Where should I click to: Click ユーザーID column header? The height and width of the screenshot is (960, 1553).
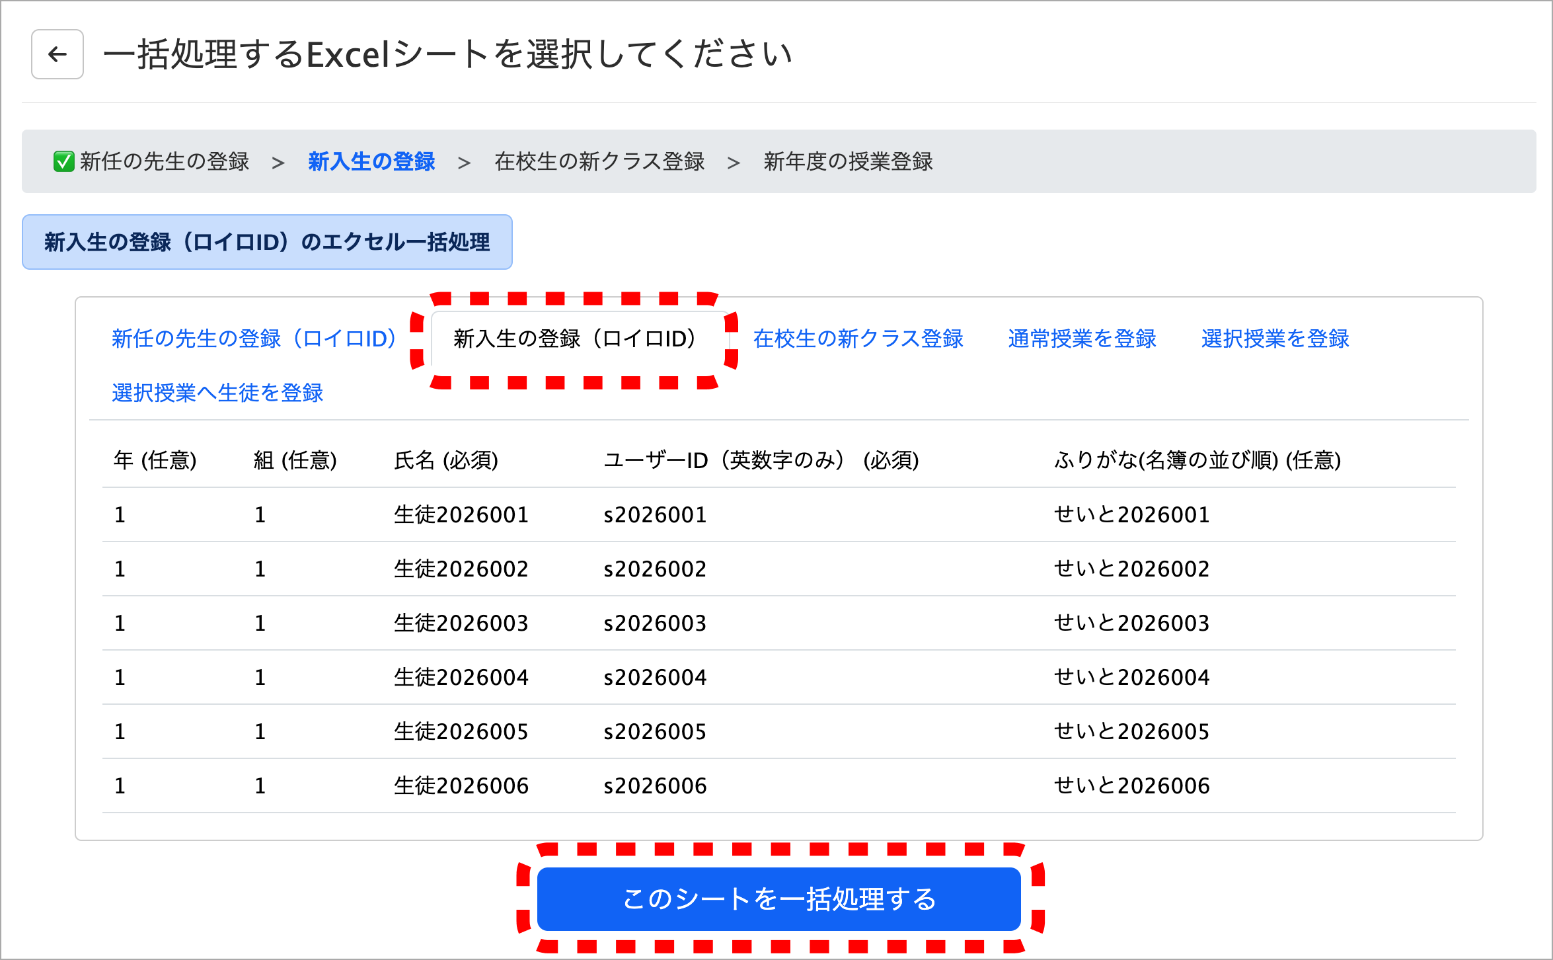coord(761,460)
